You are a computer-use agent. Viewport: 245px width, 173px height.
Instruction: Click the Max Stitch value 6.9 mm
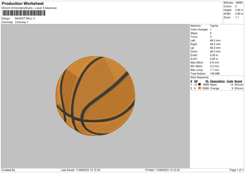point(214,62)
